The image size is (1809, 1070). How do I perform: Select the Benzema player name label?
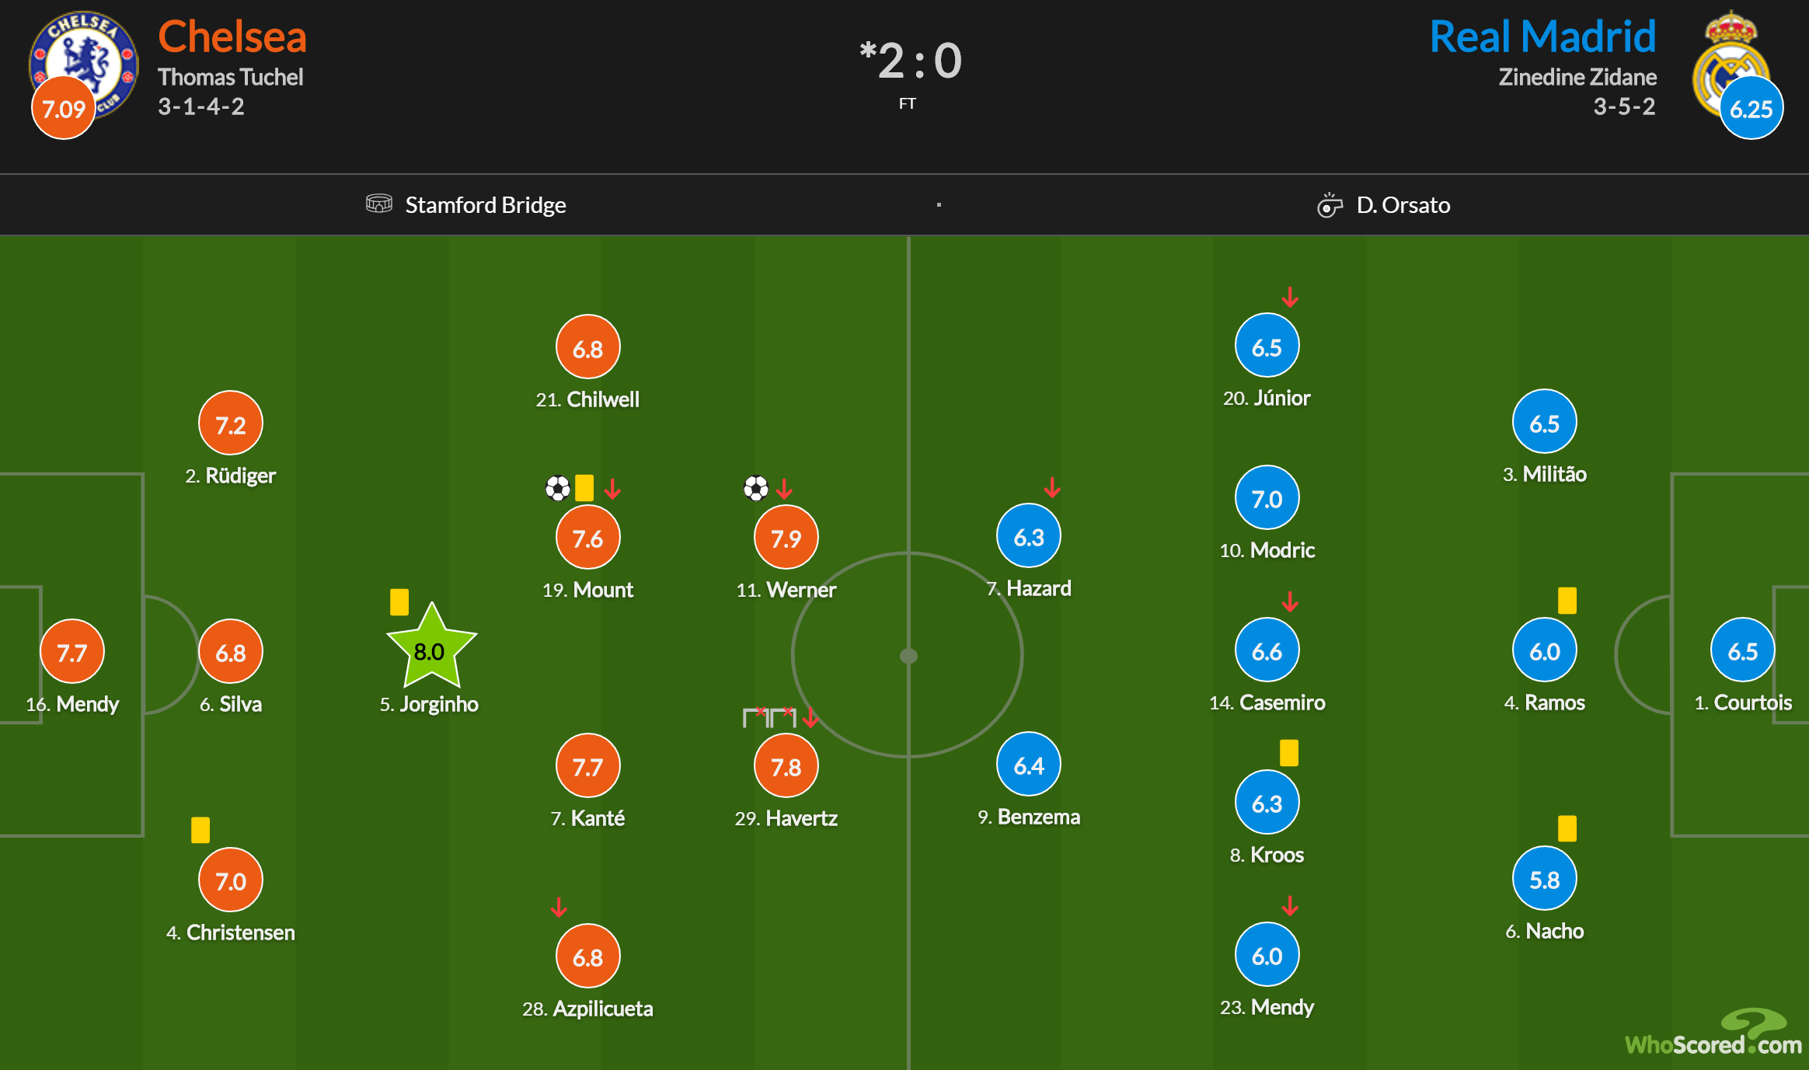click(1038, 817)
